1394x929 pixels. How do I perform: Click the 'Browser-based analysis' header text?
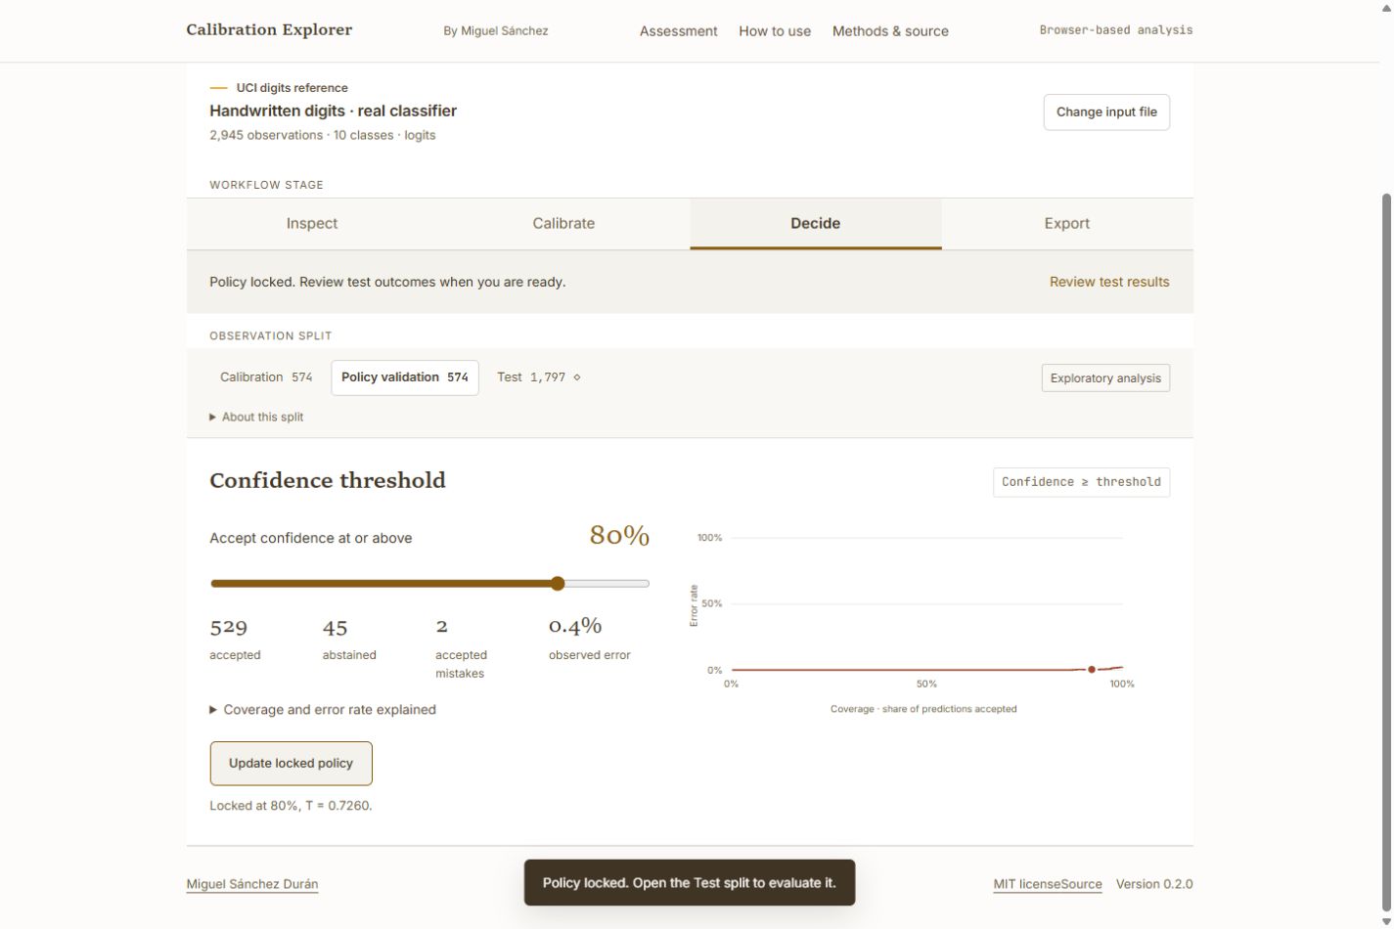pyautogui.click(x=1116, y=30)
